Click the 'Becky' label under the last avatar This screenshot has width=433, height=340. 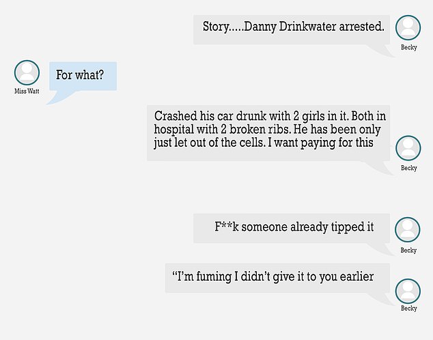(408, 308)
